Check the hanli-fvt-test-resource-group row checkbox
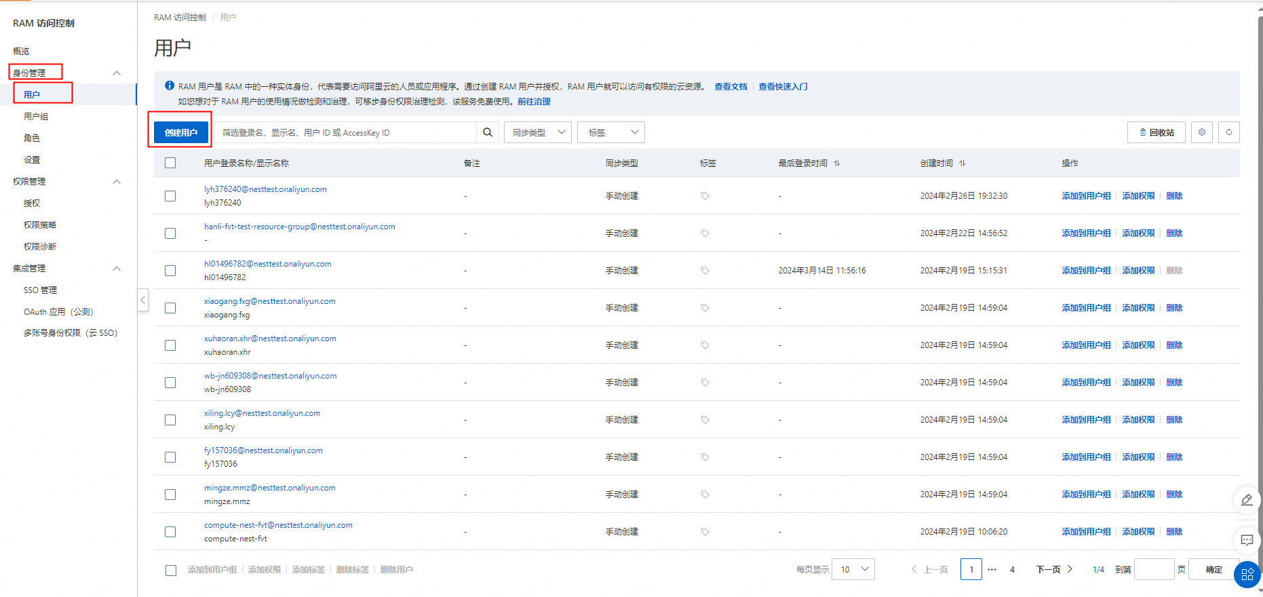Viewport: 1263px width, 597px height. coord(170,233)
